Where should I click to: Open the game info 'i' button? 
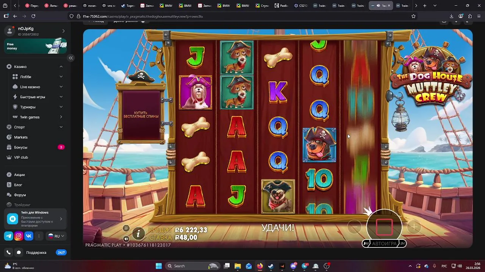138,234
